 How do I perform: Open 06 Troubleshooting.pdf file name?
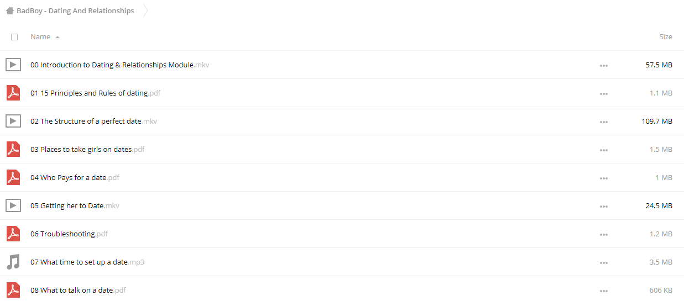(x=69, y=234)
